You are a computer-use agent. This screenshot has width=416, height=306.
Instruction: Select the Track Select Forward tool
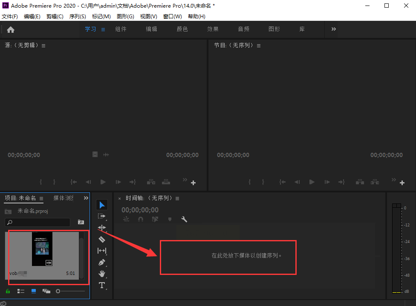[102, 217]
